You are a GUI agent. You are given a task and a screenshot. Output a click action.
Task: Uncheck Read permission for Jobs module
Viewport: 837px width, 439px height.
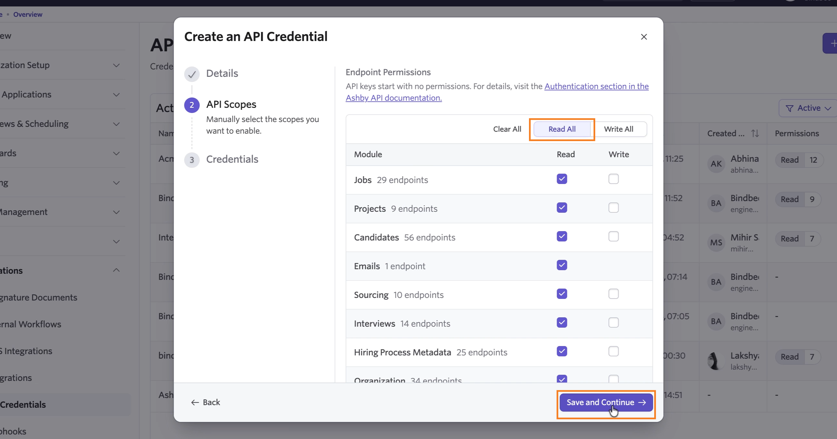[x=562, y=179]
